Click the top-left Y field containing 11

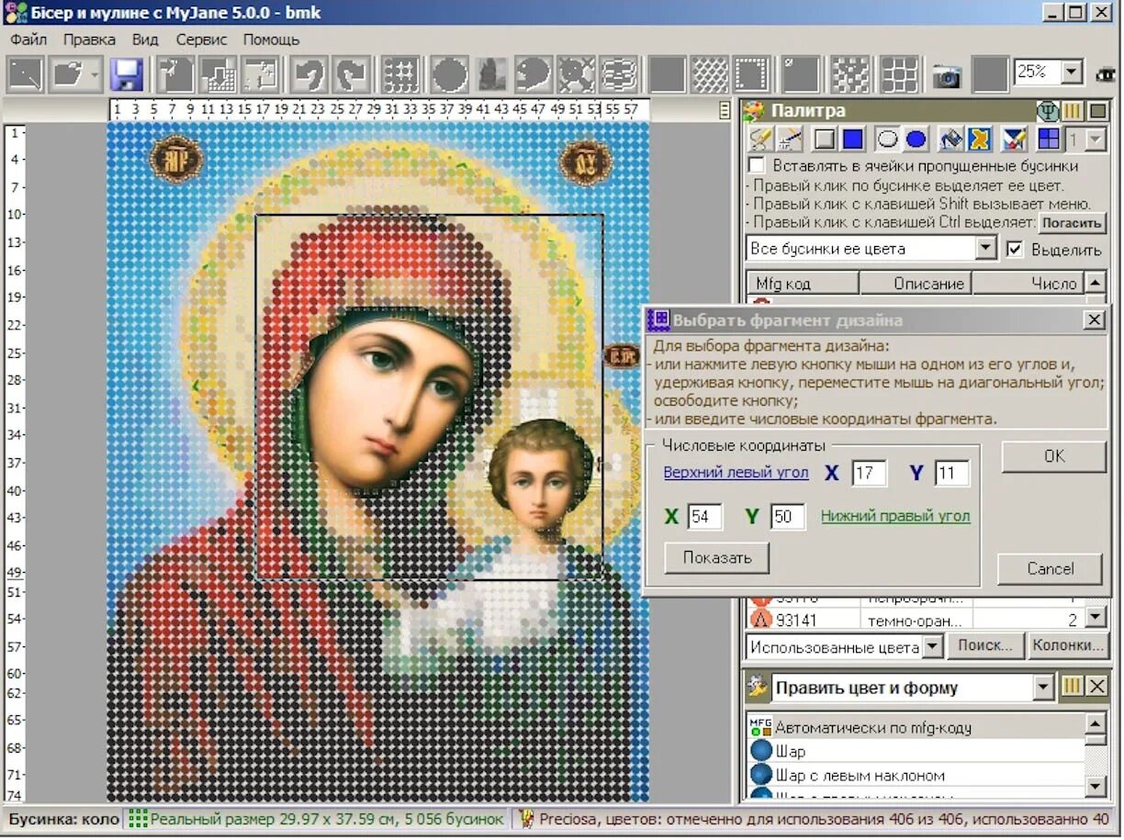click(952, 474)
